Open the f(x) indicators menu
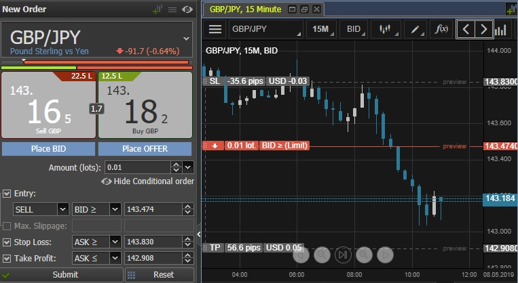 441,29
